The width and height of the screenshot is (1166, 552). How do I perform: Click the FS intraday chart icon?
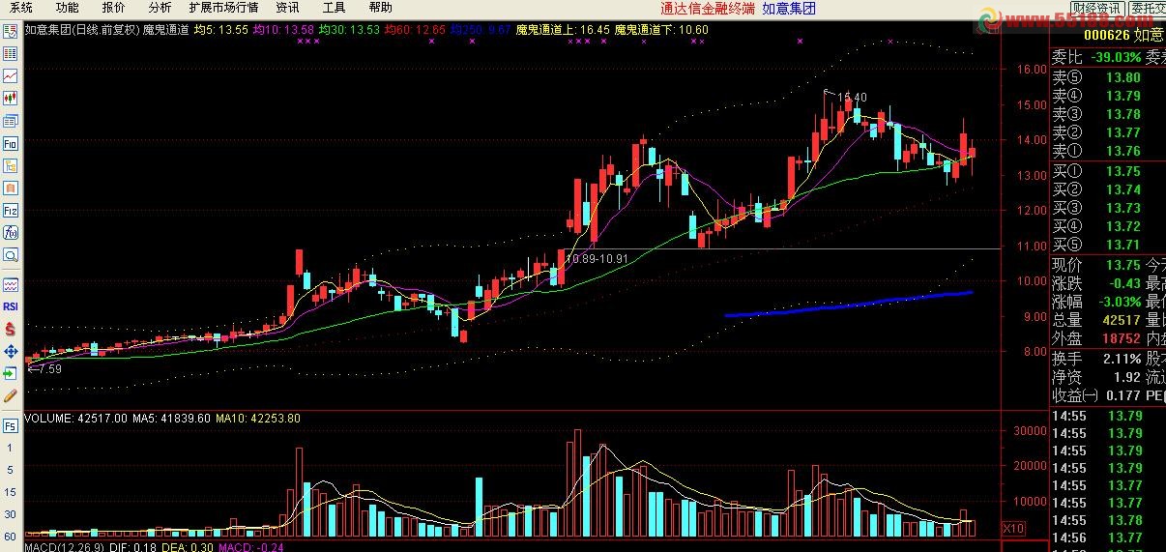click(x=11, y=425)
